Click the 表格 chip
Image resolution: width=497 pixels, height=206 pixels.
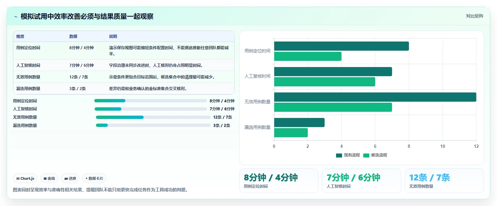pos(49,178)
